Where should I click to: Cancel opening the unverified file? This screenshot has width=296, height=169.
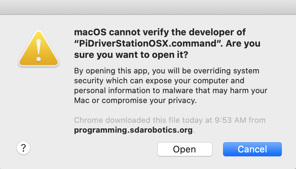(x=252, y=149)
